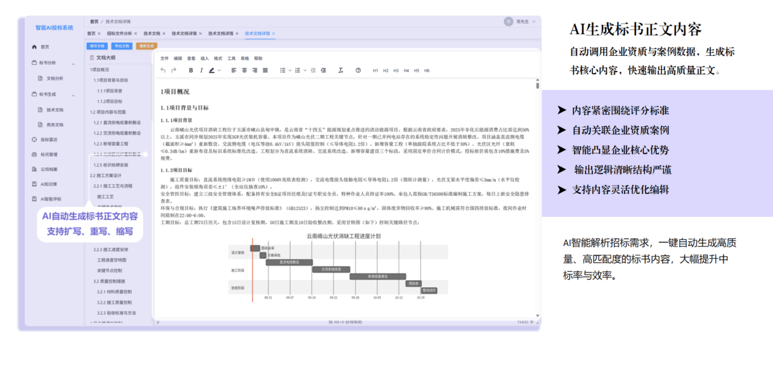This screenshot has width=773, height=369.
Task: Open the 插入 menu in the editor
Action: (x=204, y=58)
